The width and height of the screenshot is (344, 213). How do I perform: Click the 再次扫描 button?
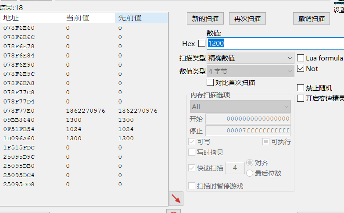coord(247,18)
